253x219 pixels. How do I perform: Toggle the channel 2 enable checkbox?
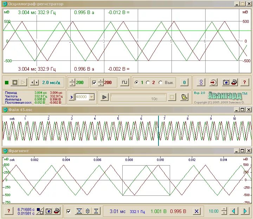pyautogui.click(x=94, y=83)
